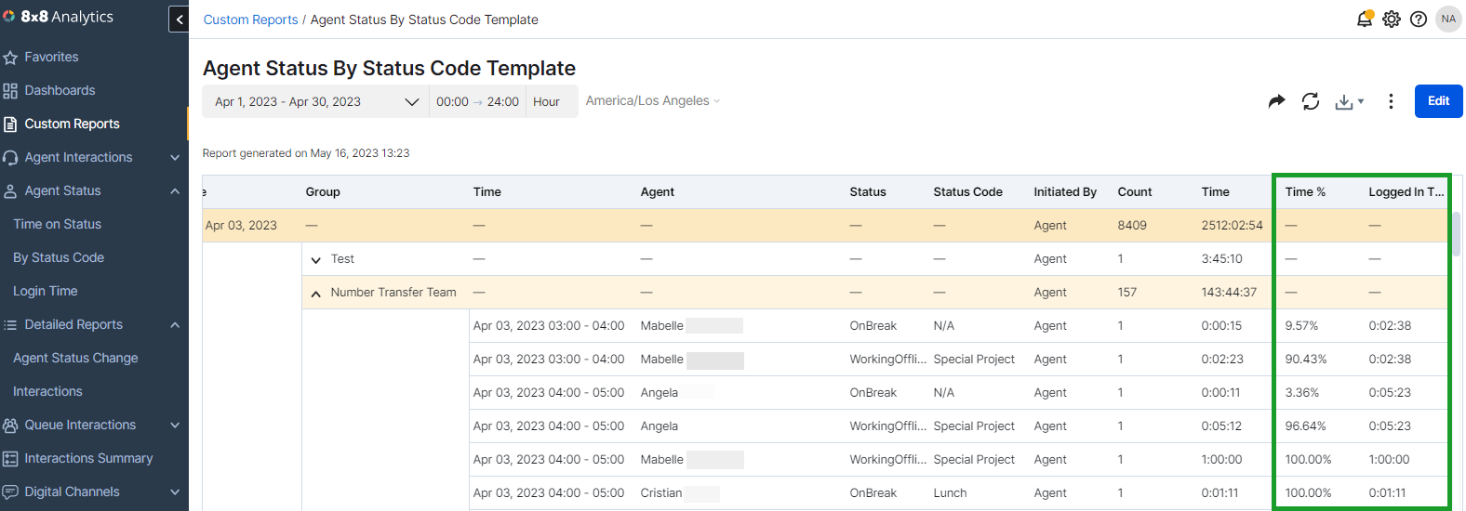
Task: Select the Apr 03, 2023 date row cell
Action: click(241, 226)
